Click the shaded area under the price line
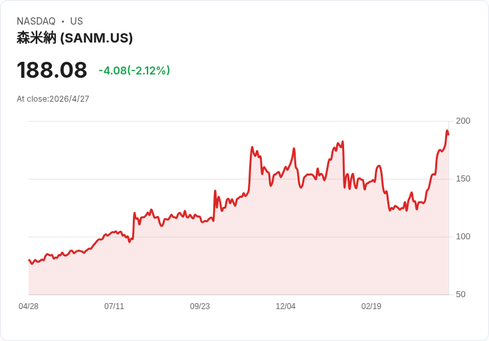Viewport: 489px width, 341px height. pyautogui.click(x=266, y=253)
